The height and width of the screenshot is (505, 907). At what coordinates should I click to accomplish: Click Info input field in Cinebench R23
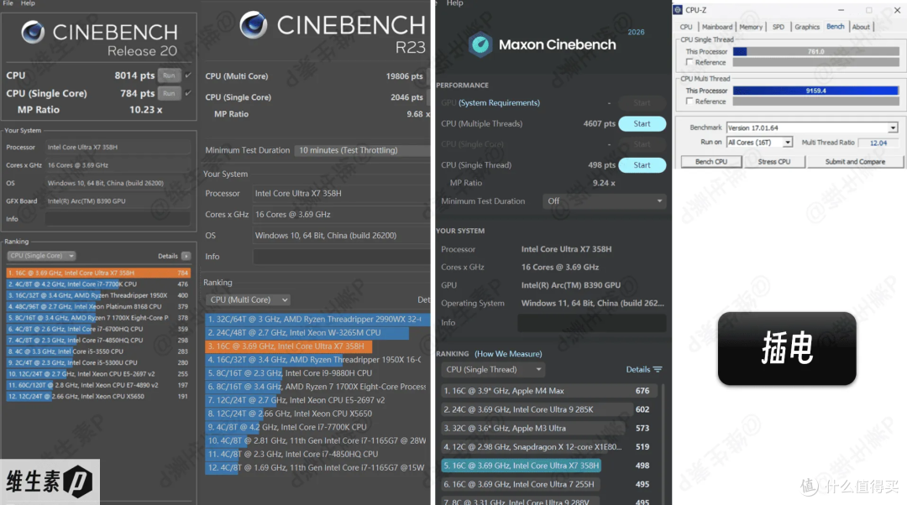click(x=341, y=257)
